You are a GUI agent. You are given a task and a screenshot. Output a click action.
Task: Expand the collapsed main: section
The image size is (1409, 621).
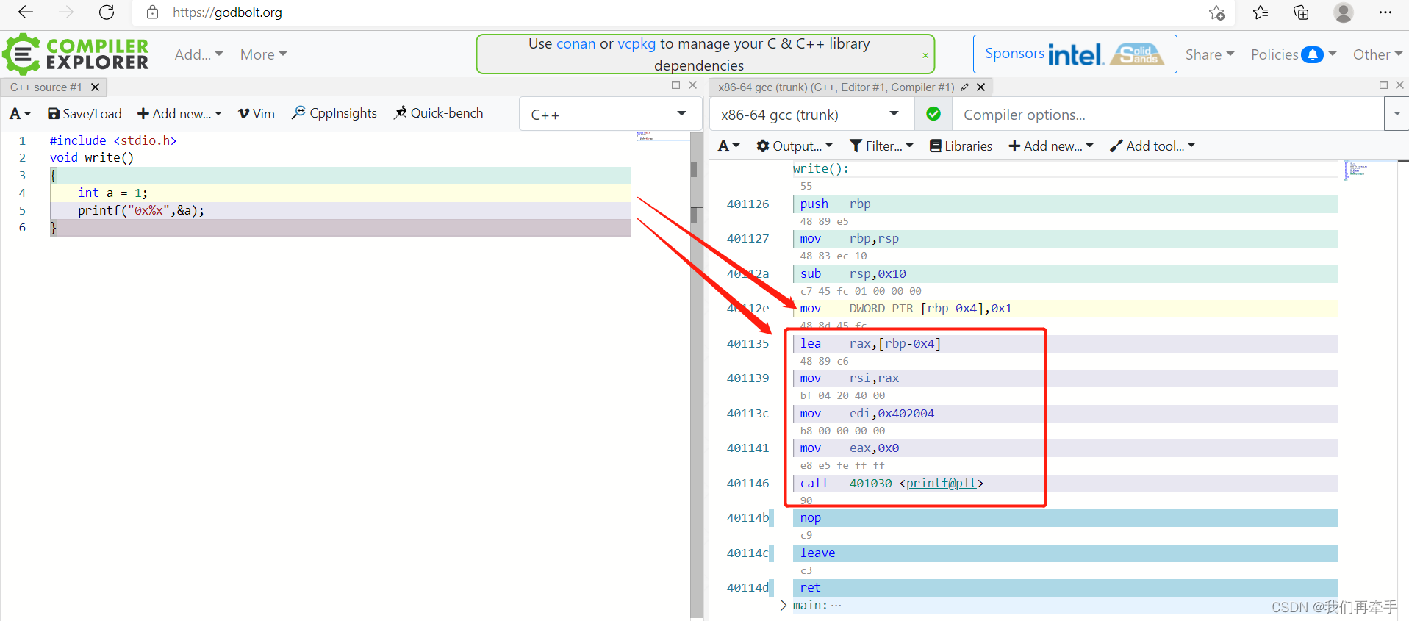(784, 605)
